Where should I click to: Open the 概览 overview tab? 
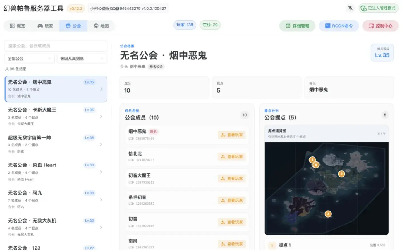18,26
